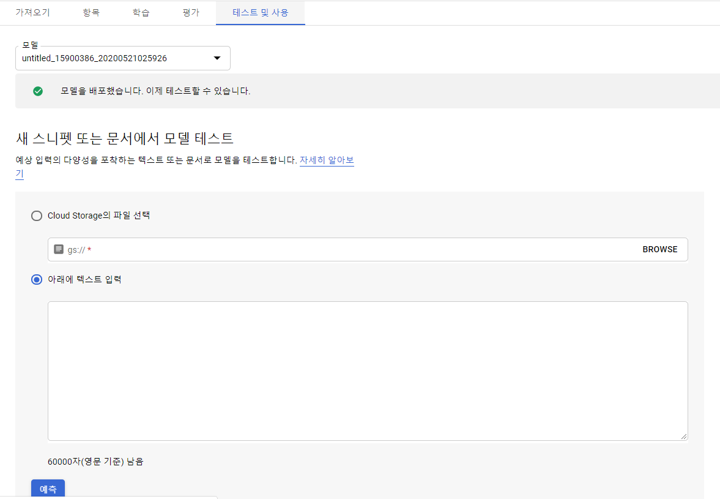Switch to the 항목 tab

coord(91,12)
